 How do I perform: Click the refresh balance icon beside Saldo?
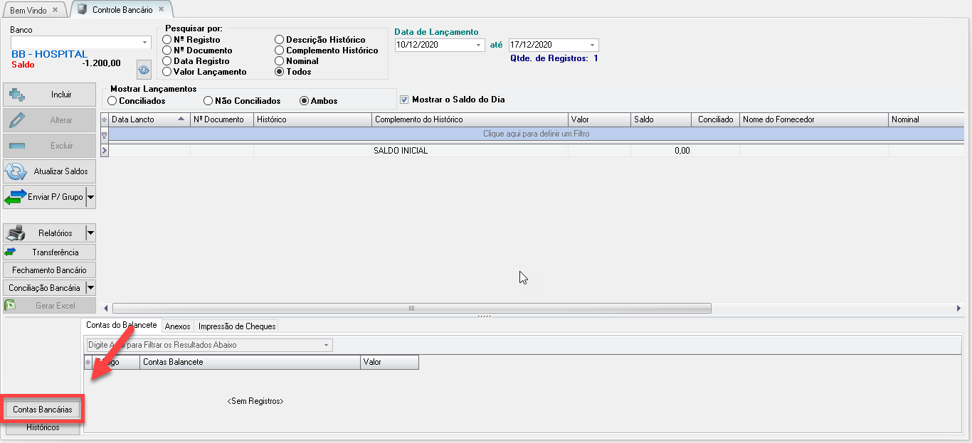click(x=144, y=70)
